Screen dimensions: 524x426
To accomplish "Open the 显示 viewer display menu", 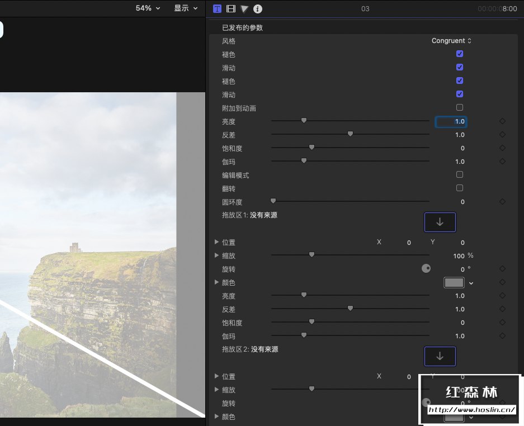I will click(185, 8).
